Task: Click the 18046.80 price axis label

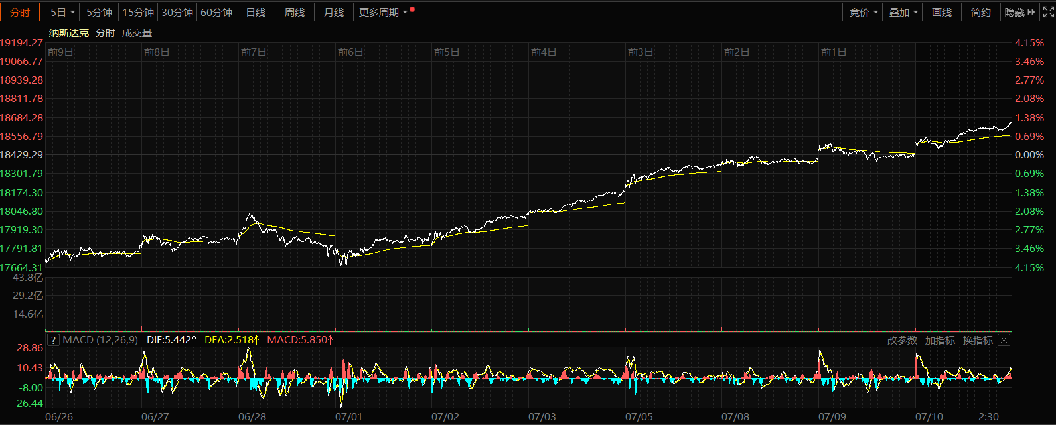Action: (x=21, y=211)
